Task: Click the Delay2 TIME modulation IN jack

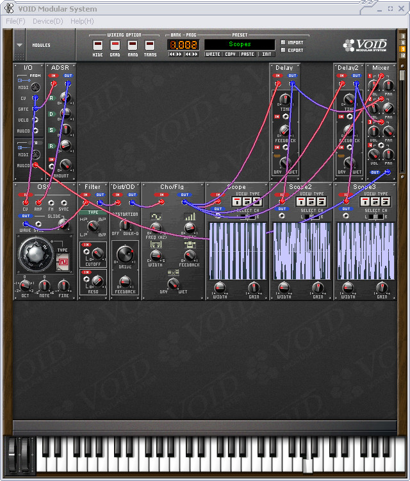Action: [349, 117]
